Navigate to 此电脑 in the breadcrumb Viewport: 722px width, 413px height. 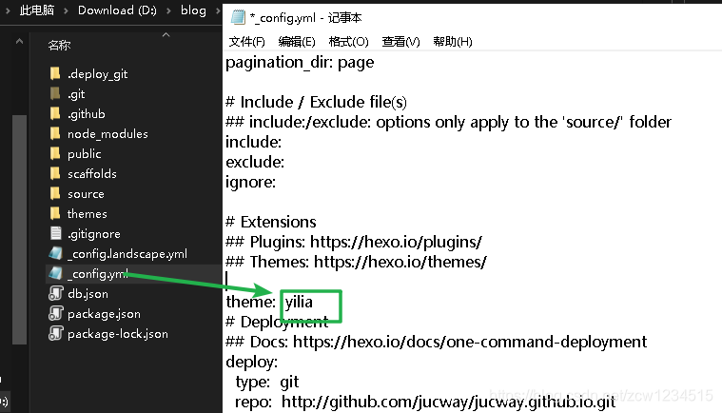pos(37,10)
